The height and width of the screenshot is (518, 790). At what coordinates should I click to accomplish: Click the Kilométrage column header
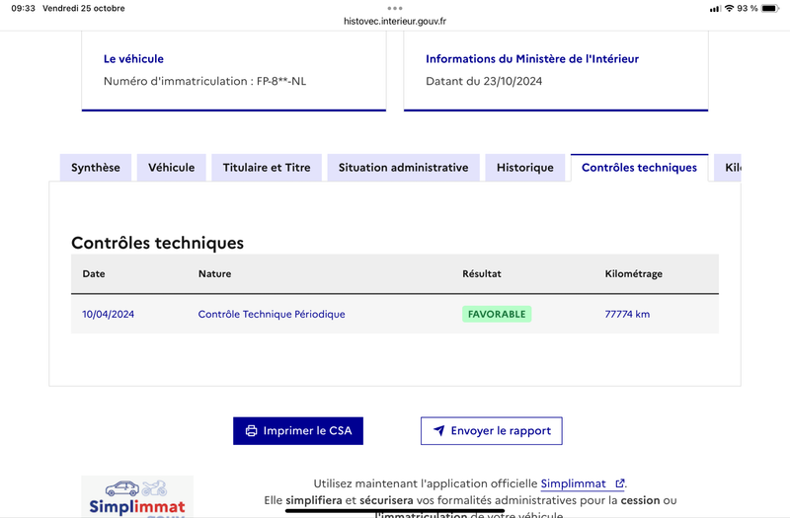634,274
